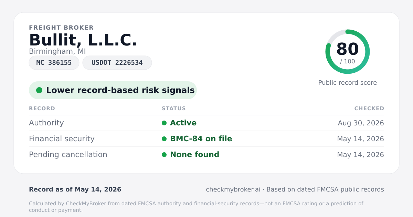Image resolution: width=413 pixels, height=217 pixels.
Task: Click the score number 80
Action: pyautogui.click(x=348, y=49)
